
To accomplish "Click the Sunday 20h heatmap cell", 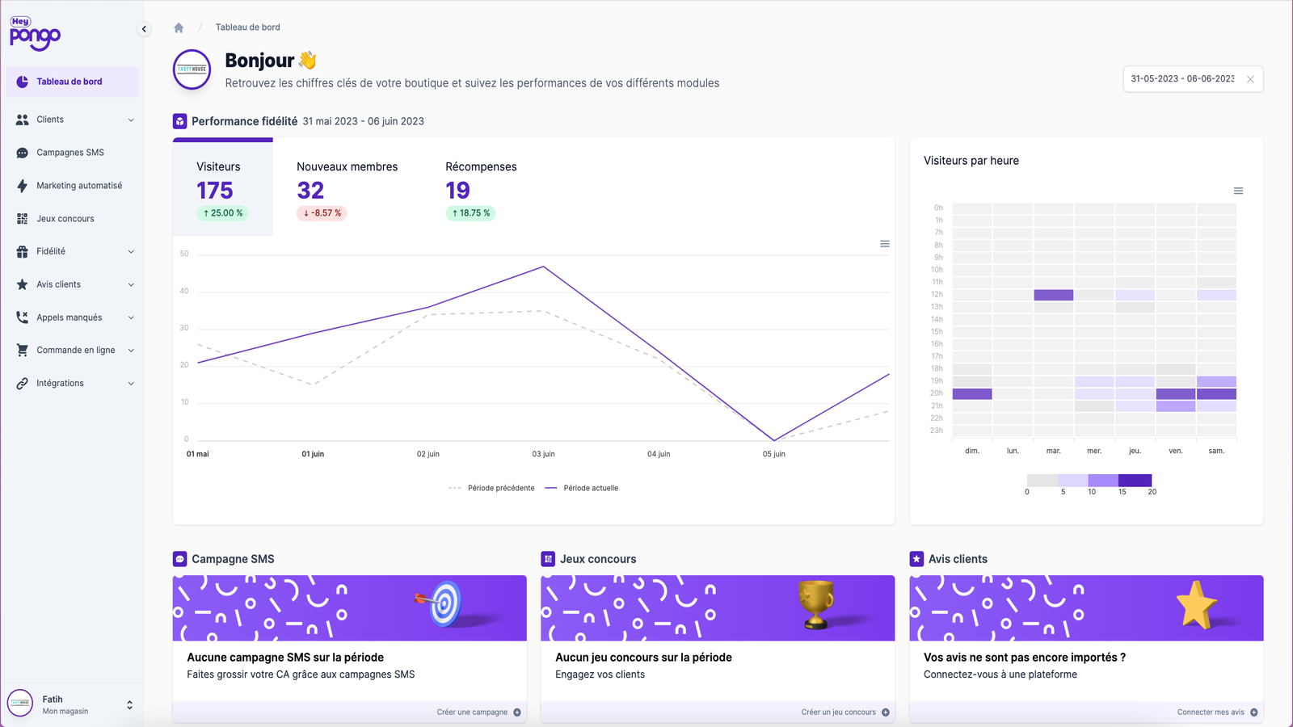I will point(972,394).
